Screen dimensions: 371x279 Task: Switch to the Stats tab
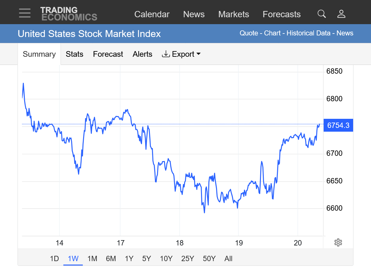(74, 54)
